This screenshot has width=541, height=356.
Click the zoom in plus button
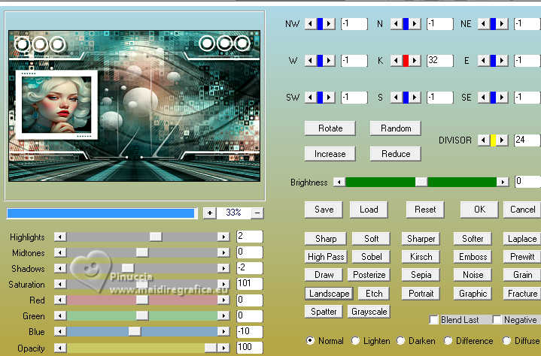[209, 213]
